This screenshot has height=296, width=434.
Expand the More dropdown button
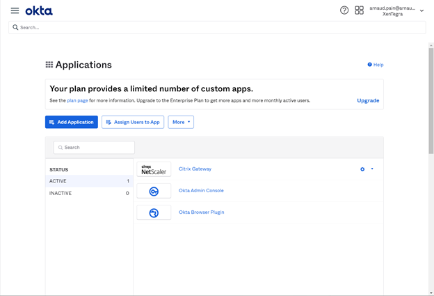181,122
